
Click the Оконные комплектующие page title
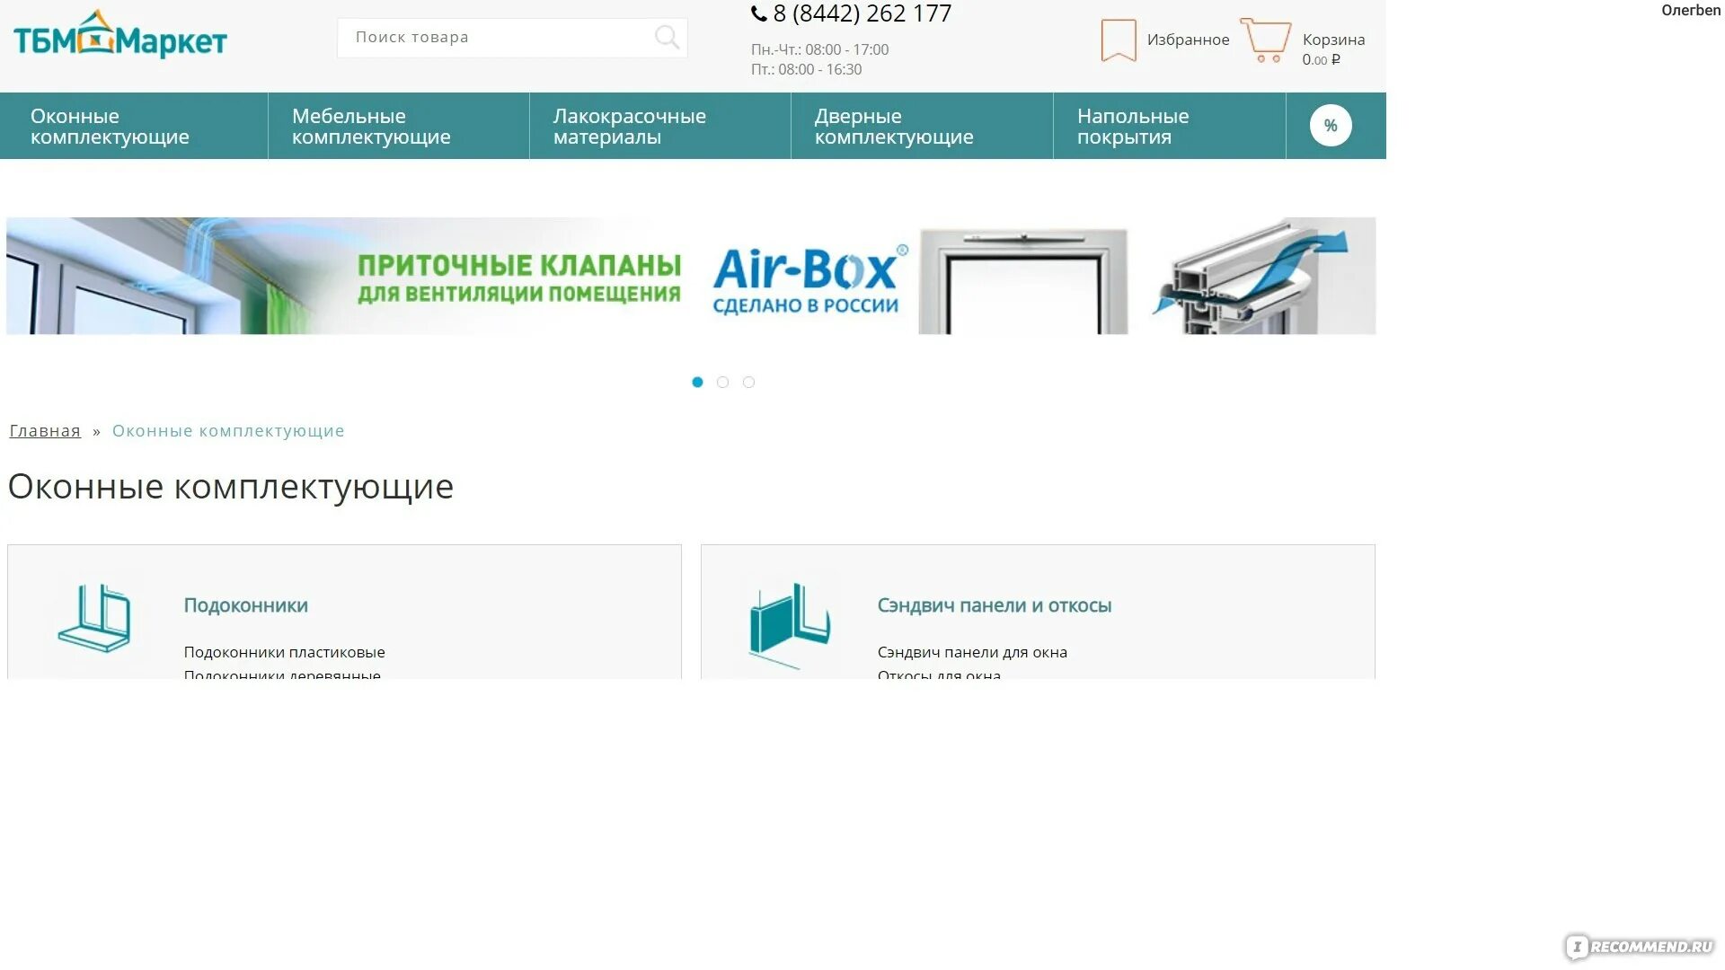pos(231,487)
